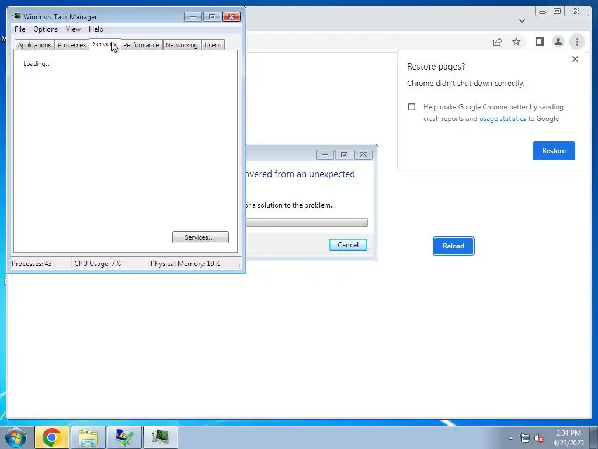Click the CPU Usage: 7% status entry

pyautogui.click(x=98, y=264)
